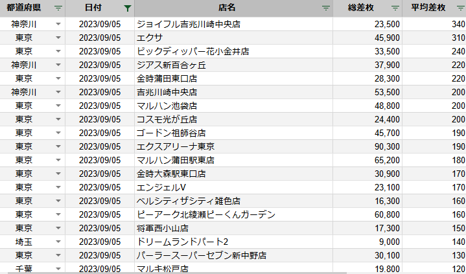Expand prefecture dropdown for 将軍西小山店 row
Screen dimensions: 466x274
coord(58,228)
